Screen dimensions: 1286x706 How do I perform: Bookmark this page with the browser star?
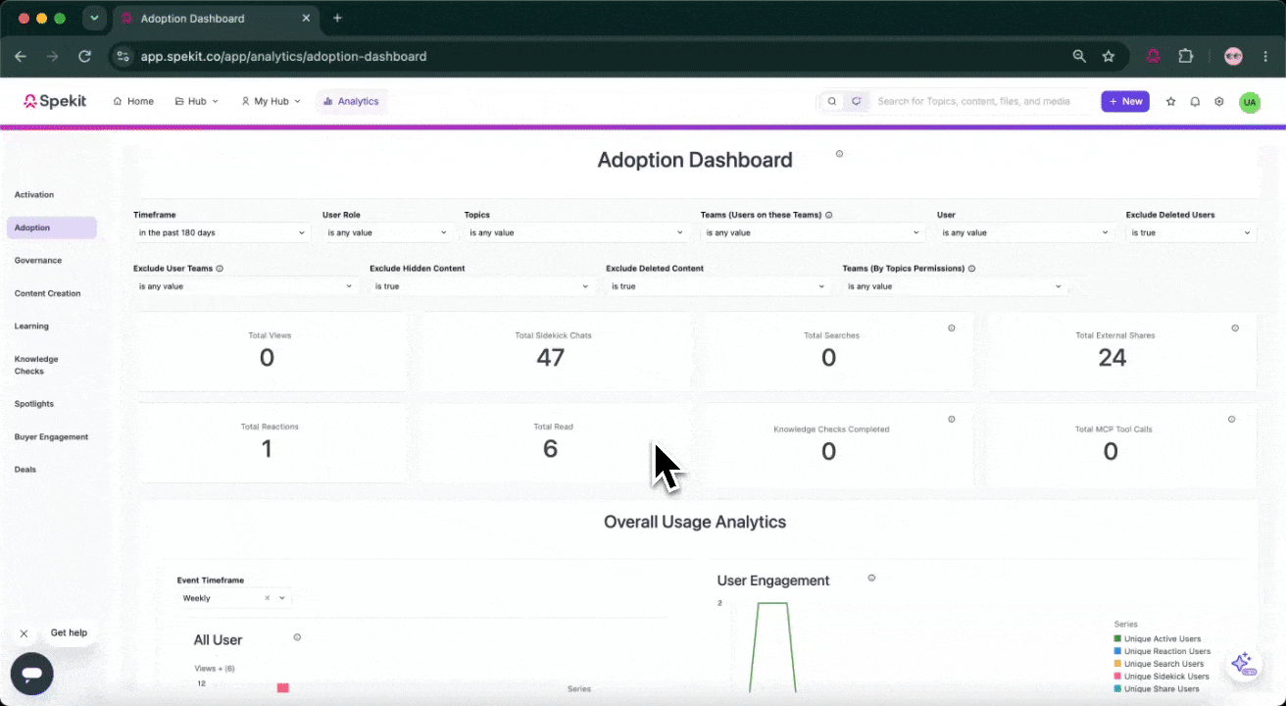click(x=1109, y=57)
